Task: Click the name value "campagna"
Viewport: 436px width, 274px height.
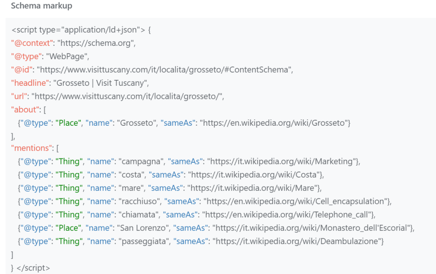Action: (x=141, y=161)
